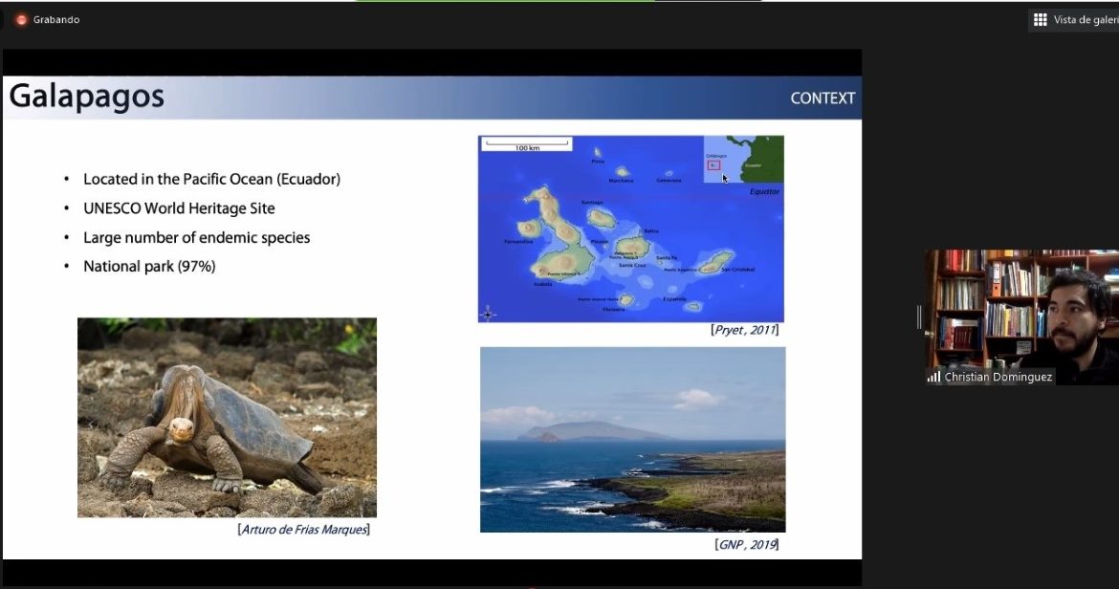
Task: Click the Arturo de Frias Marques credit
Action: [303, 529]
